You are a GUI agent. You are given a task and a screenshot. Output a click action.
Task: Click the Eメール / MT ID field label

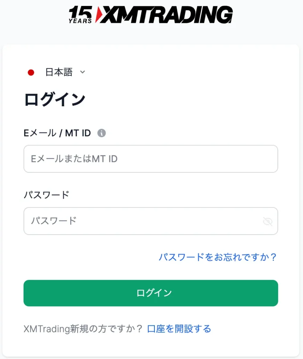click(x=57, y=133)
